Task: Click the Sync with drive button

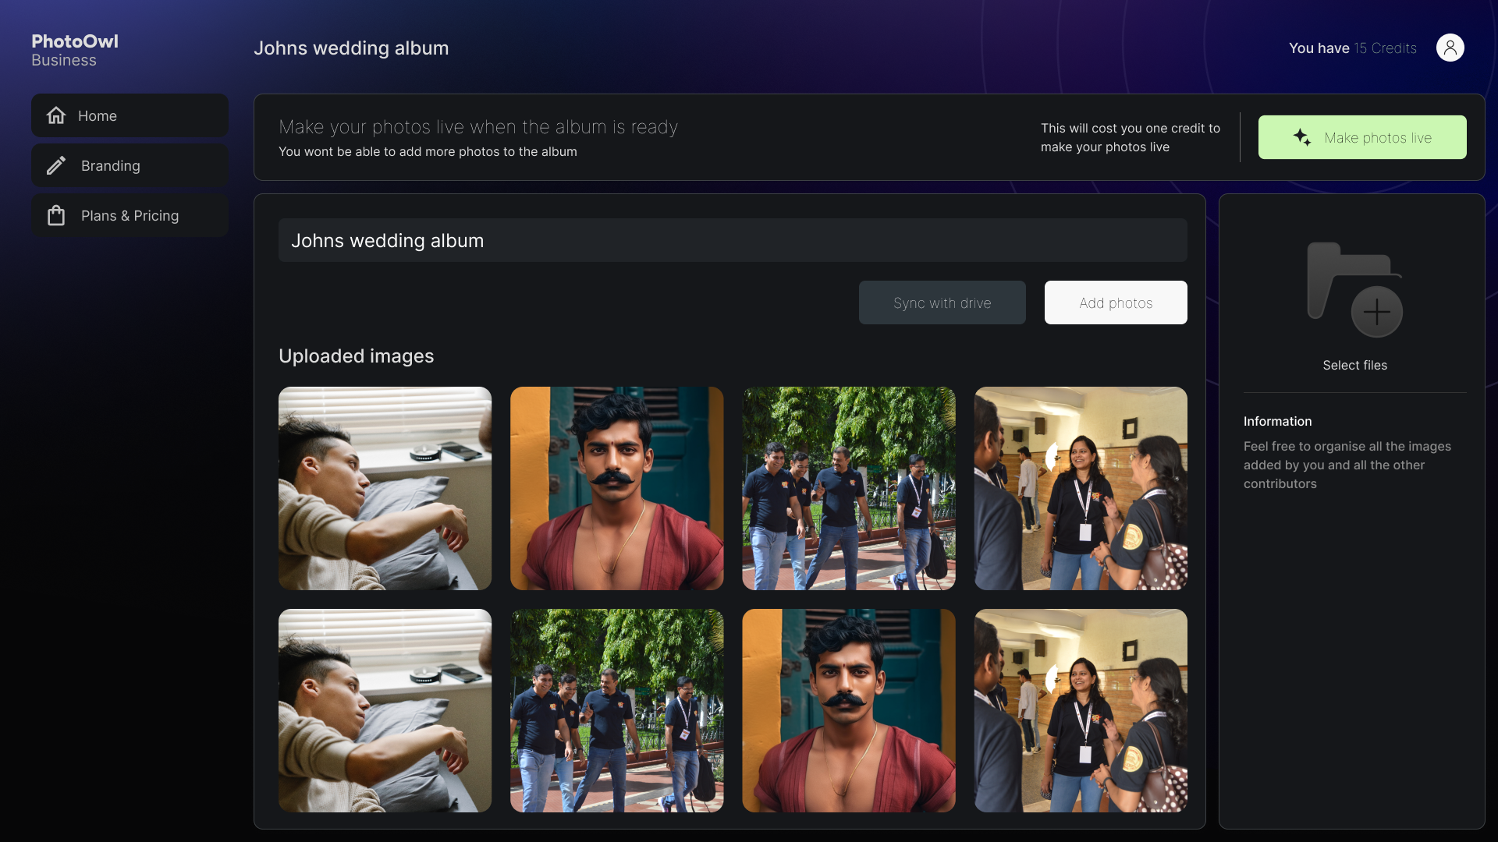Action: (x=942, y=302)
